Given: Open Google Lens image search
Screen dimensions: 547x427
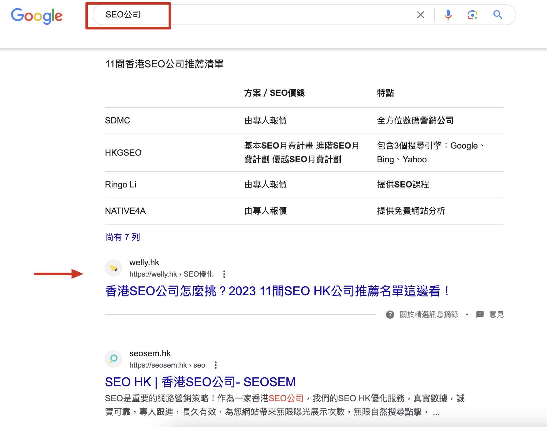Looking at the screenshot, I should click(x=473, y=15).
